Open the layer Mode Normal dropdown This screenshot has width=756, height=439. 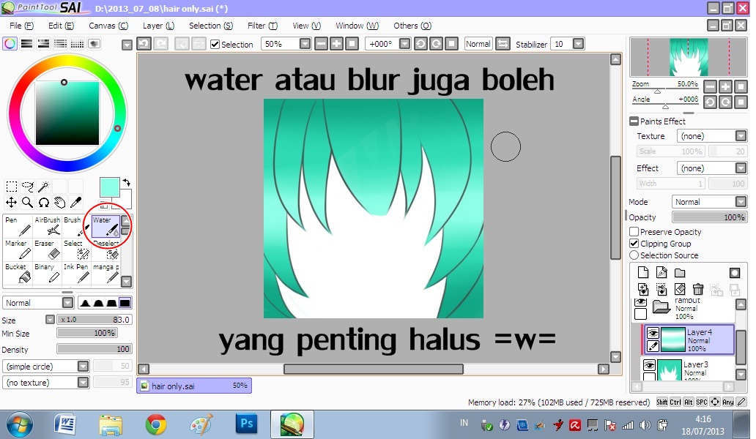pos(741,202)
